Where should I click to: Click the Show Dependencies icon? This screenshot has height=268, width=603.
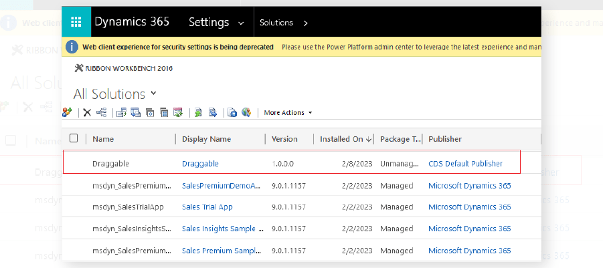click(x=102, y=112)
